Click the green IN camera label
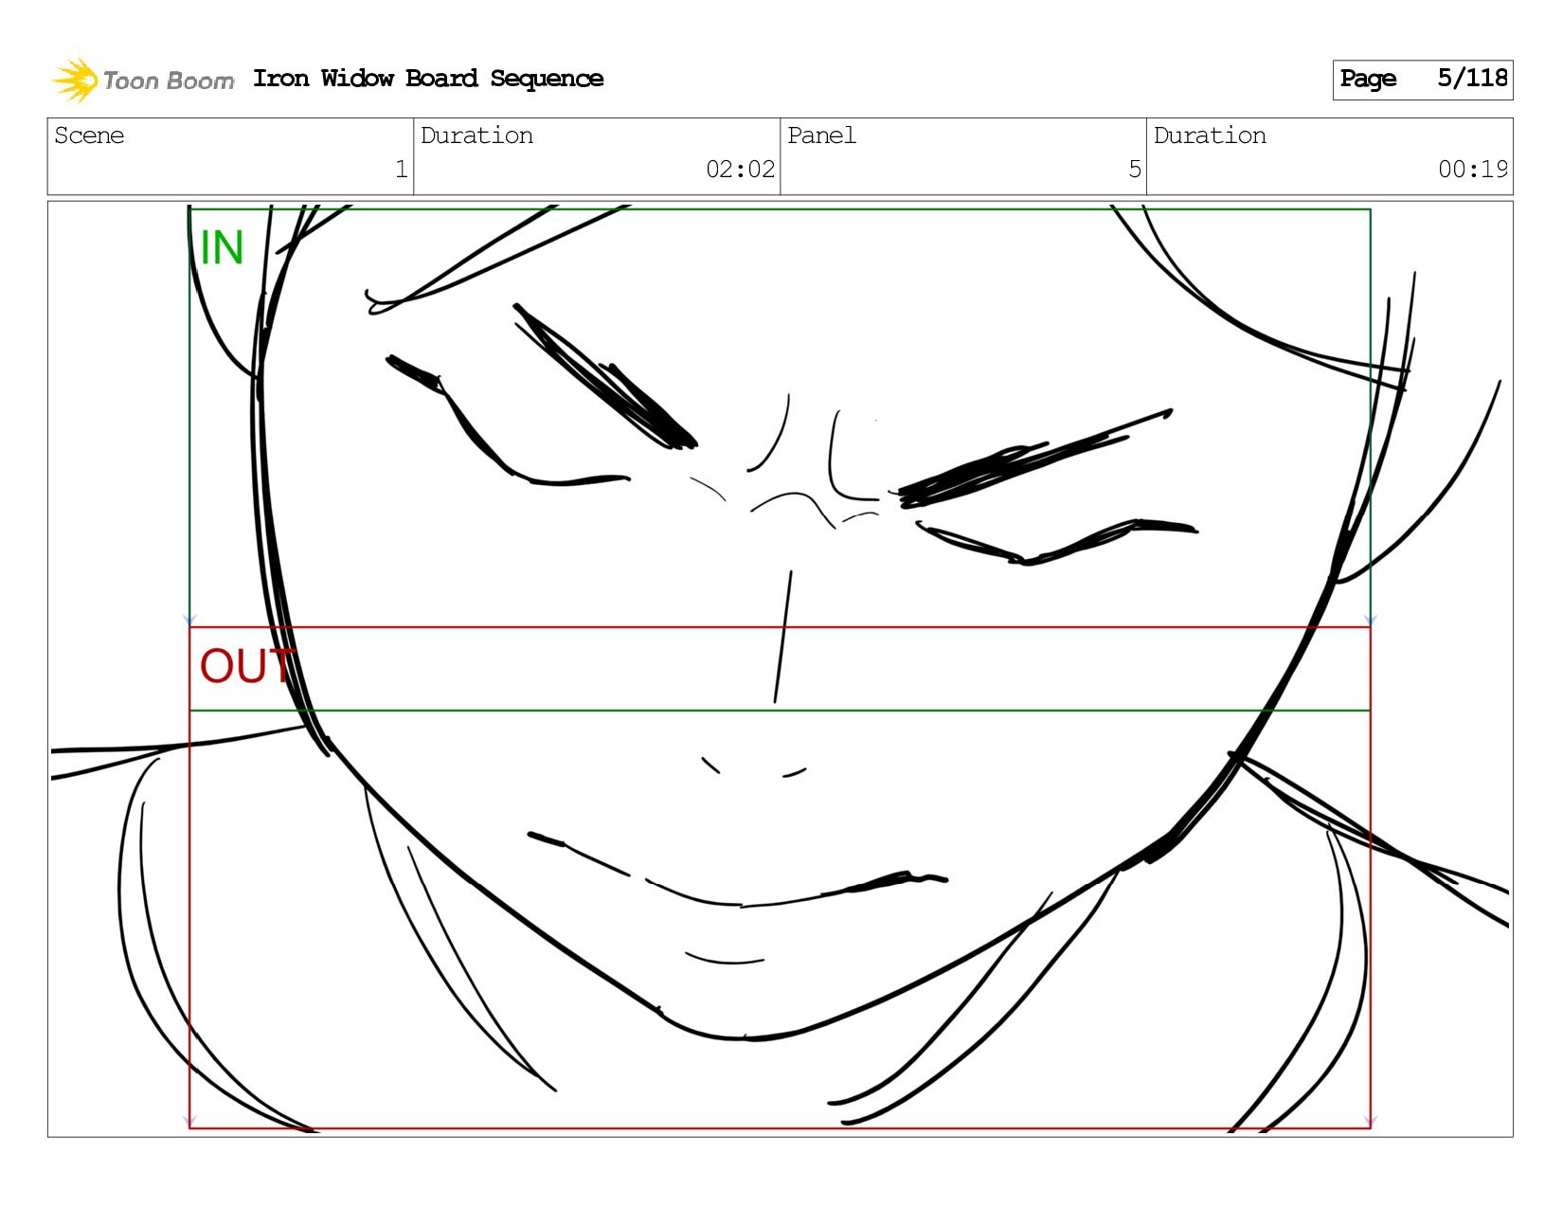This screenshot has width=1563, height=1208. click(222, 248)
